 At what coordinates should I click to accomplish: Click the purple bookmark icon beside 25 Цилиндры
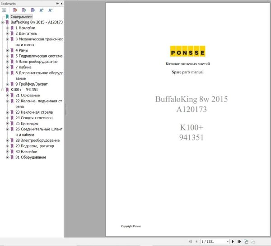pyautogui.click(x=12, y=123)
